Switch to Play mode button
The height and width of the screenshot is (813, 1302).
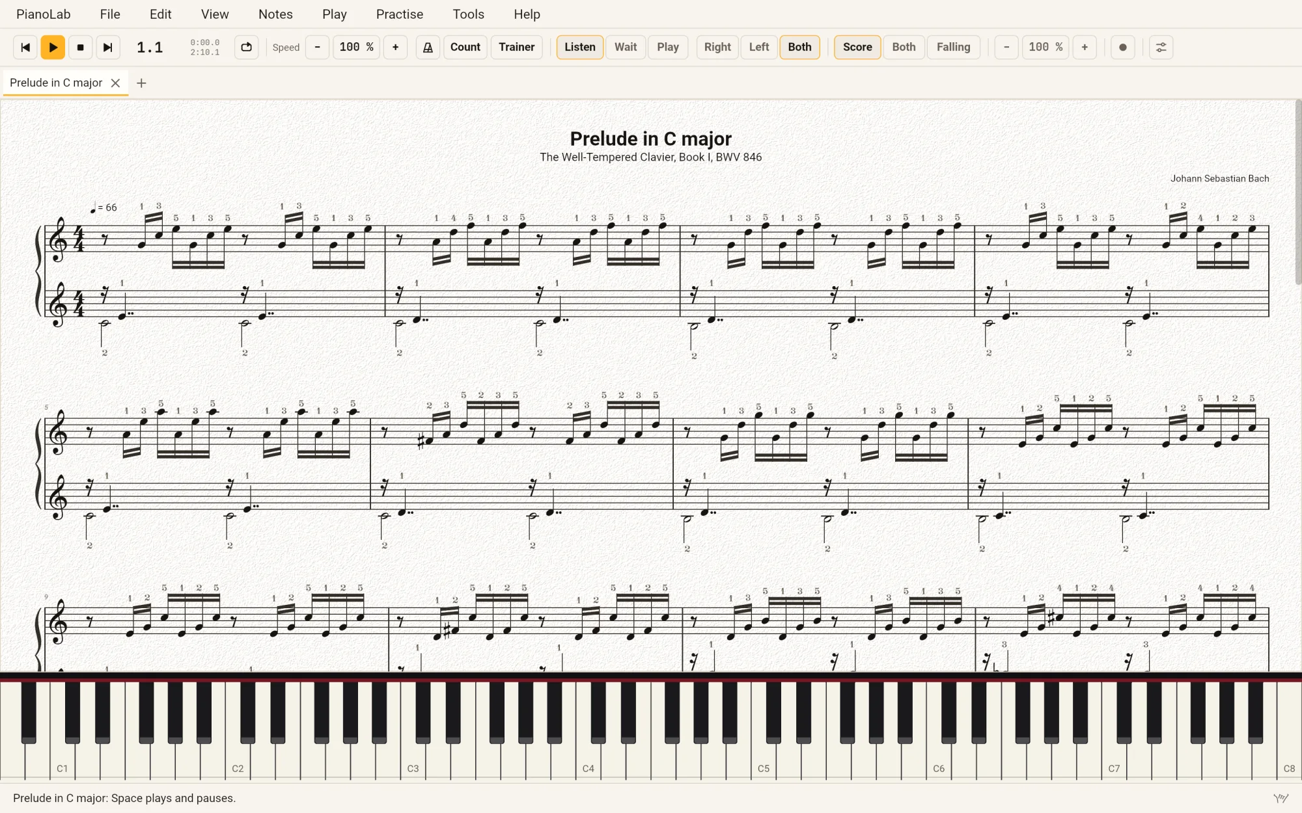coord(668,47)
